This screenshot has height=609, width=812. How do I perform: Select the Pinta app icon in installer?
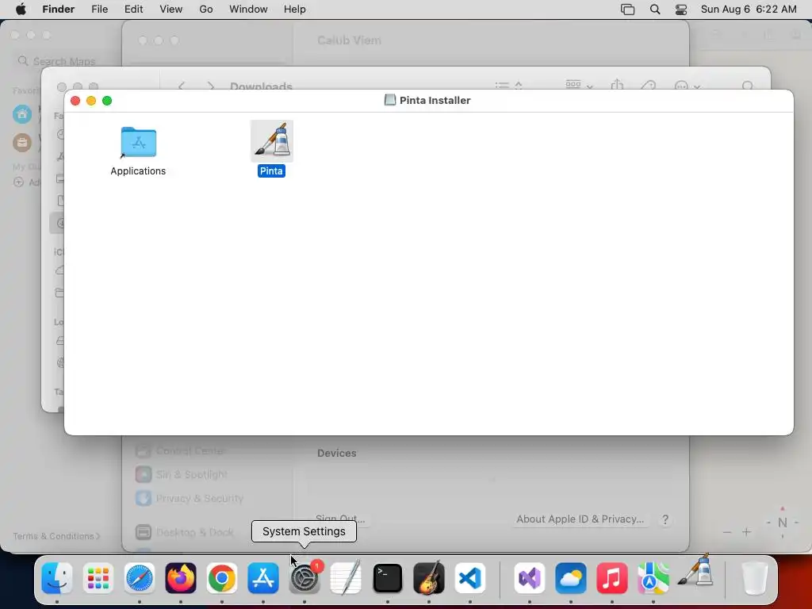pyautogui.click(x=271, y=141)
